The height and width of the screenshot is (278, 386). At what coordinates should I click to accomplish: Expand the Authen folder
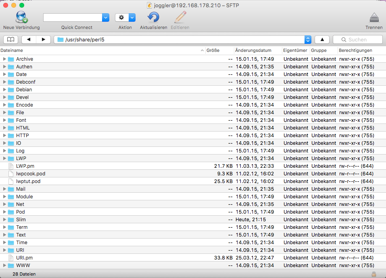coord(4,66)
